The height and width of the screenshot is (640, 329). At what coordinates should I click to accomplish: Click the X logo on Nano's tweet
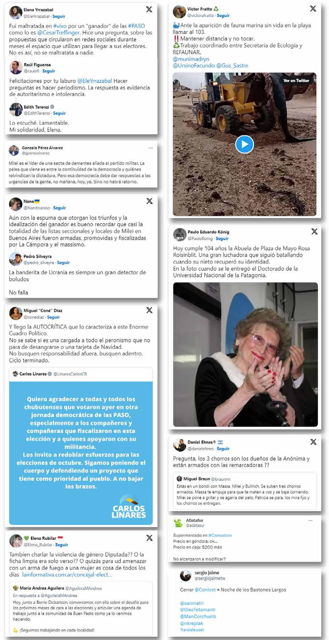tap(149, 201)
